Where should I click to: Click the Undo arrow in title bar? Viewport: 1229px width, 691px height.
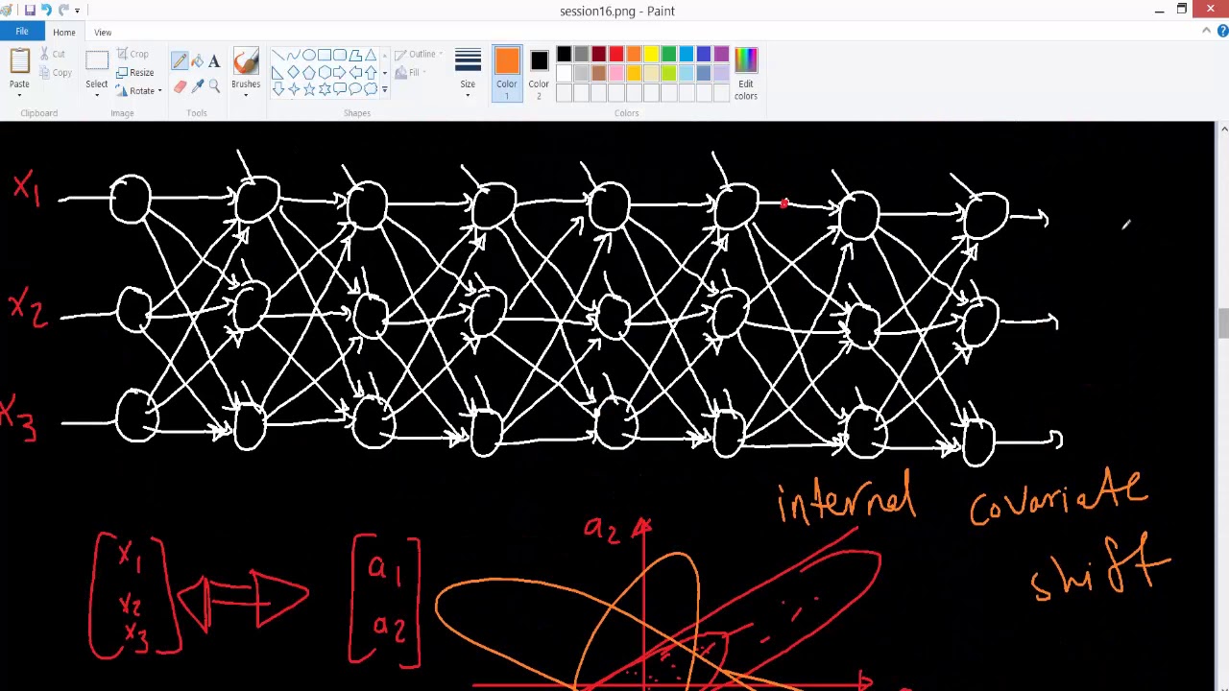pos(46,10)
